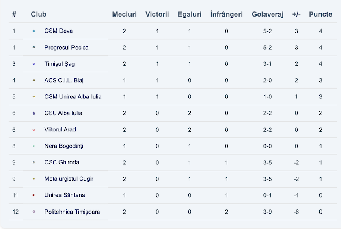Click the Egaluri column header
The image size is (341, 229).
click(190, 14)
